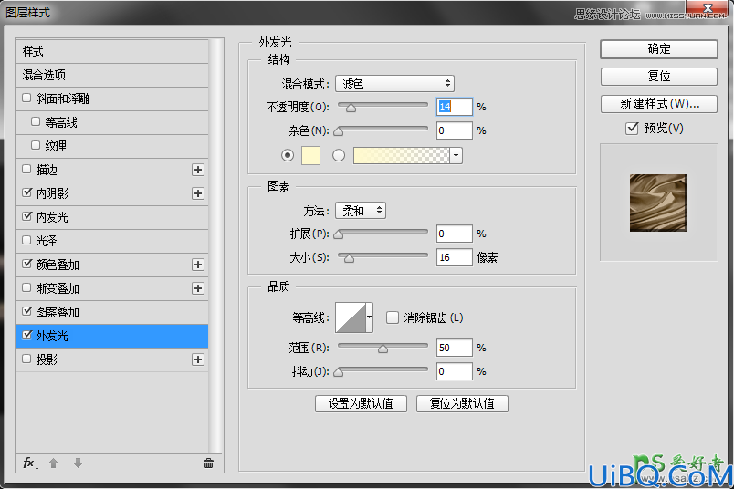Open the 渐变叠加 settings row
The image size is (734, 489).
(112, 288)
